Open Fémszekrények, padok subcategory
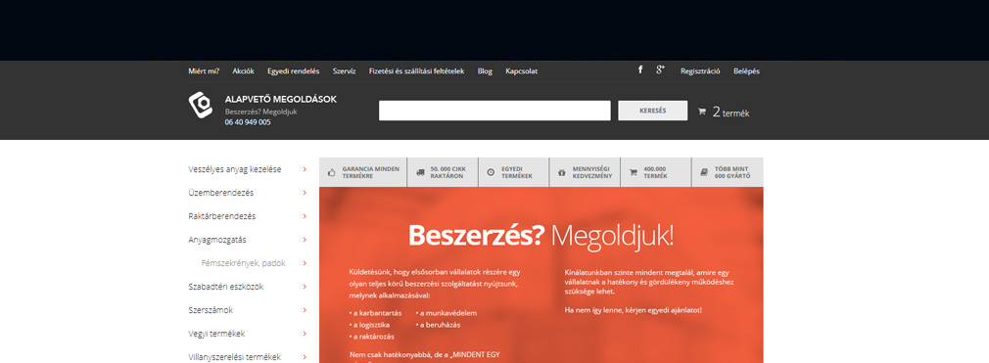Image resolution: width=989 pixels, height=363 pixels. tap(243, 263)
